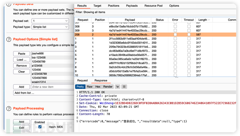Select result row with payload e10adc3949ba59abbe56e057f
Screen dimensions: 240x136
[155, 55]
